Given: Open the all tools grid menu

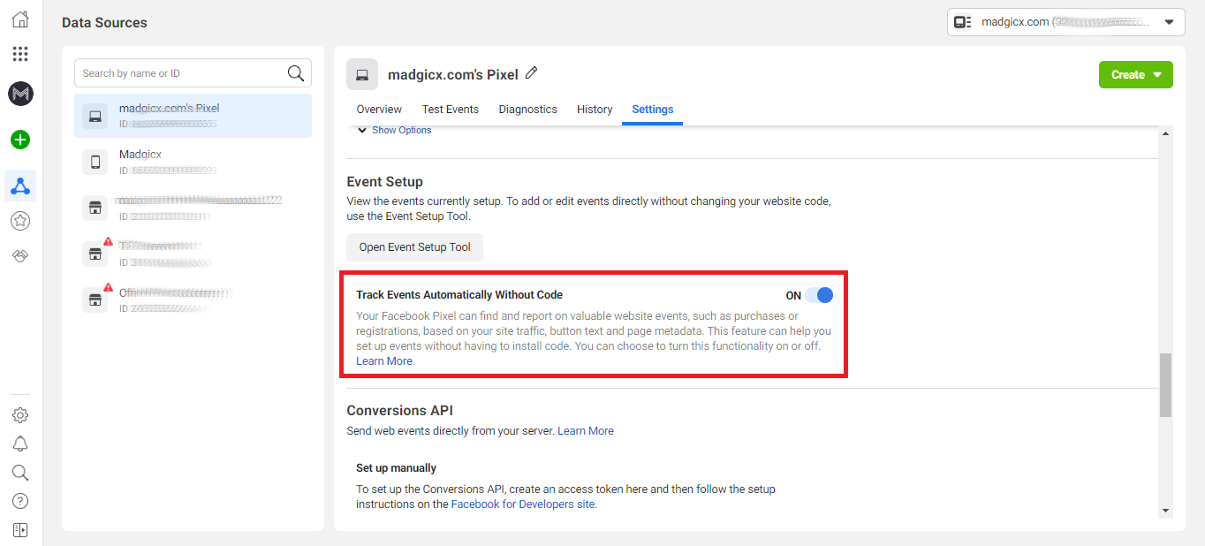Looking at the screenshot, I should [x=20, y=54].
